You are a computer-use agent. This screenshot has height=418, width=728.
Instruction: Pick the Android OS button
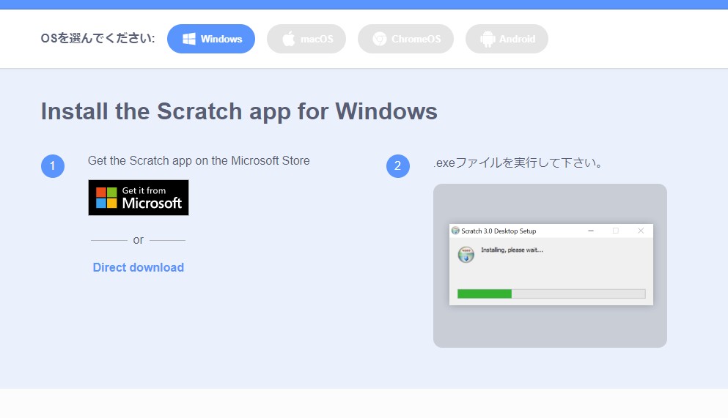click(x=507, y=39)
